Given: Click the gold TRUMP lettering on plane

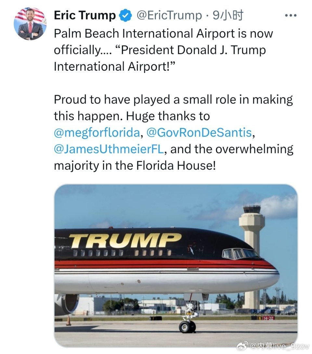Looking at the screenshot, I should tap(125, 240).
